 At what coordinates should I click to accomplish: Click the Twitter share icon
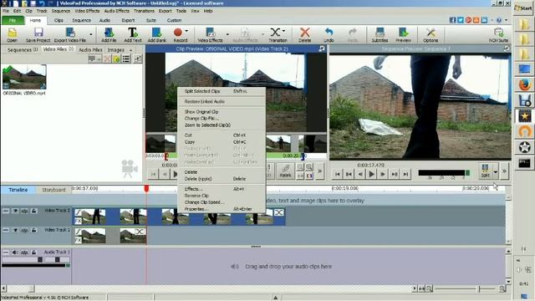[x=461, y=20]
